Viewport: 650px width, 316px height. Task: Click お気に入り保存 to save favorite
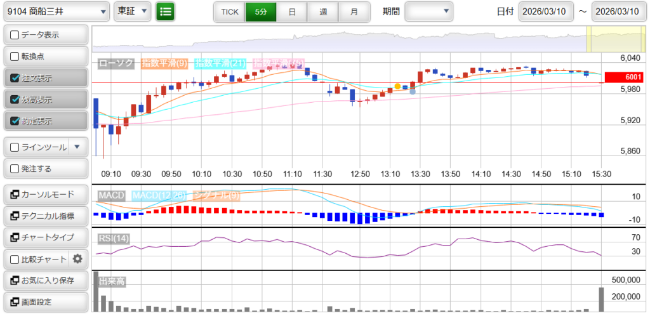pos(45,280)
